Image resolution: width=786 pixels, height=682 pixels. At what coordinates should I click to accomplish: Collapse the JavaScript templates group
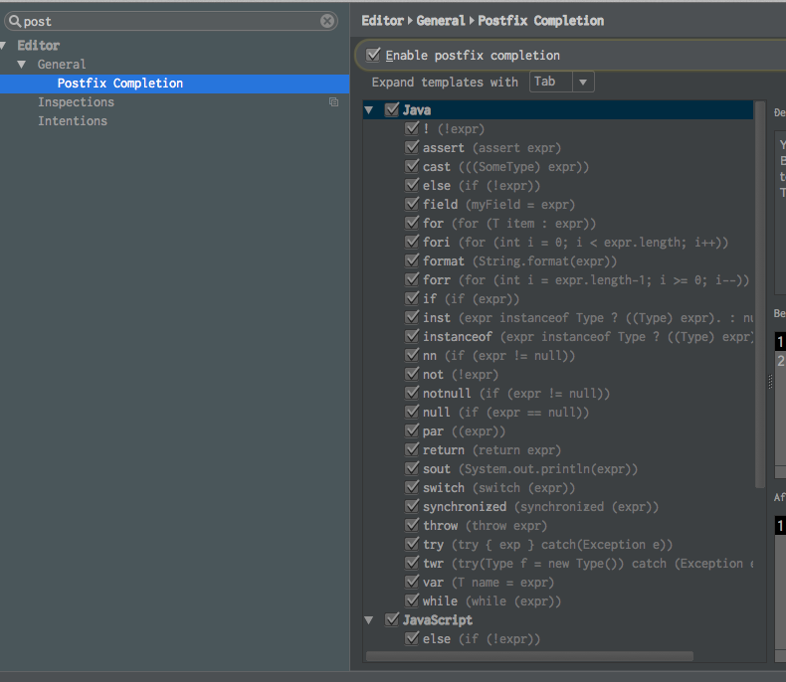point(369,620)
